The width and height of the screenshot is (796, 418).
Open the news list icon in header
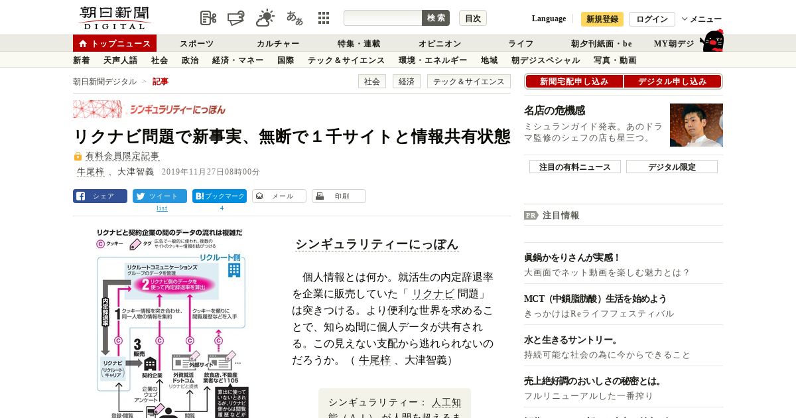(x=208, y=18)
